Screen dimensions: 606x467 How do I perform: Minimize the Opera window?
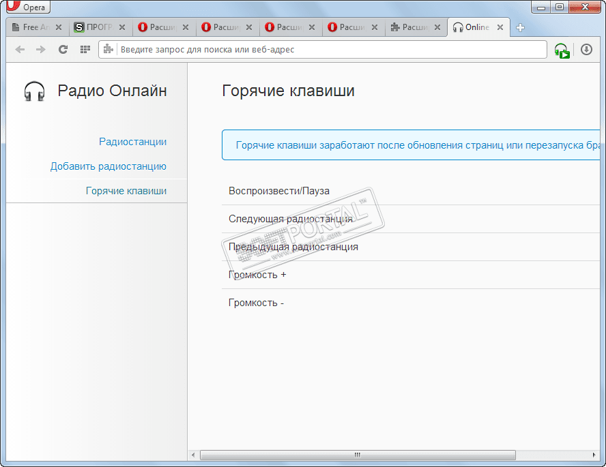[x=541, y=7]
